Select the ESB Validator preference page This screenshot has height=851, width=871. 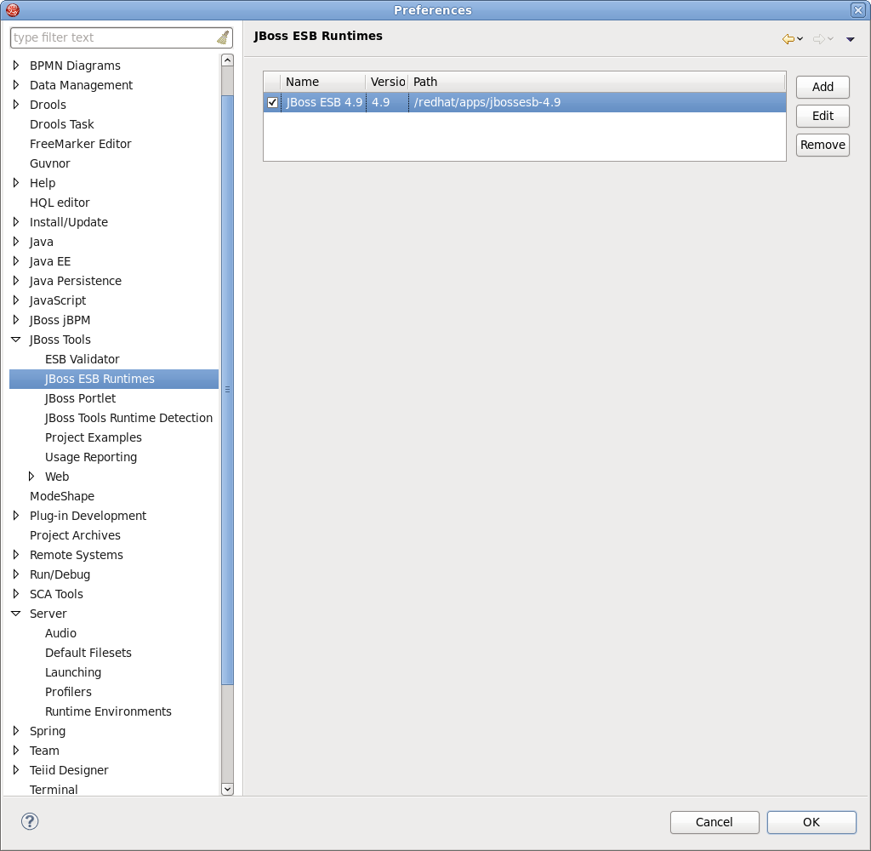point(81,358)
